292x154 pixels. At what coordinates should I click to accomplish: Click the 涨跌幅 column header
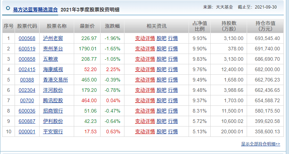[112, 26]
